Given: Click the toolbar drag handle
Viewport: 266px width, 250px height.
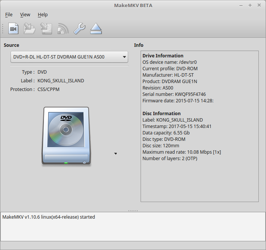Looking at the screenshot, I should [x=3, y=28].
